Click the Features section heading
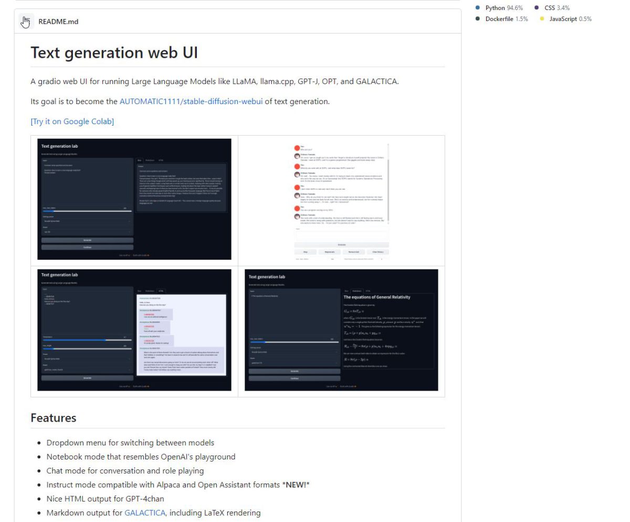Image resolution: width=630 pixels, height=522 pixels. coord(54,418)
